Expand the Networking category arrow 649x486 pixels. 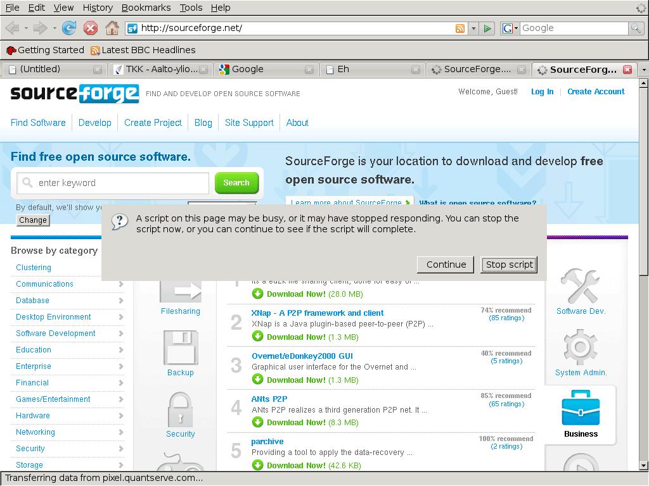click(121, 432)
